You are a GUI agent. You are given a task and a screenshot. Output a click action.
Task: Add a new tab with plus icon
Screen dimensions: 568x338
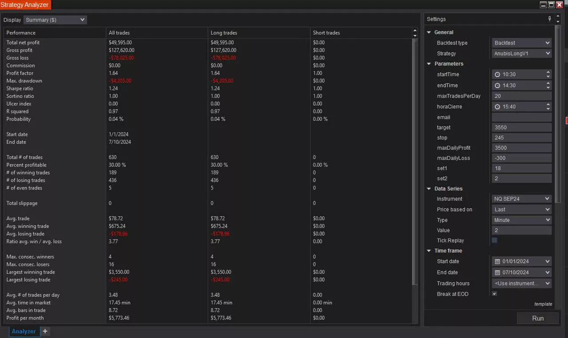[45, 331]
